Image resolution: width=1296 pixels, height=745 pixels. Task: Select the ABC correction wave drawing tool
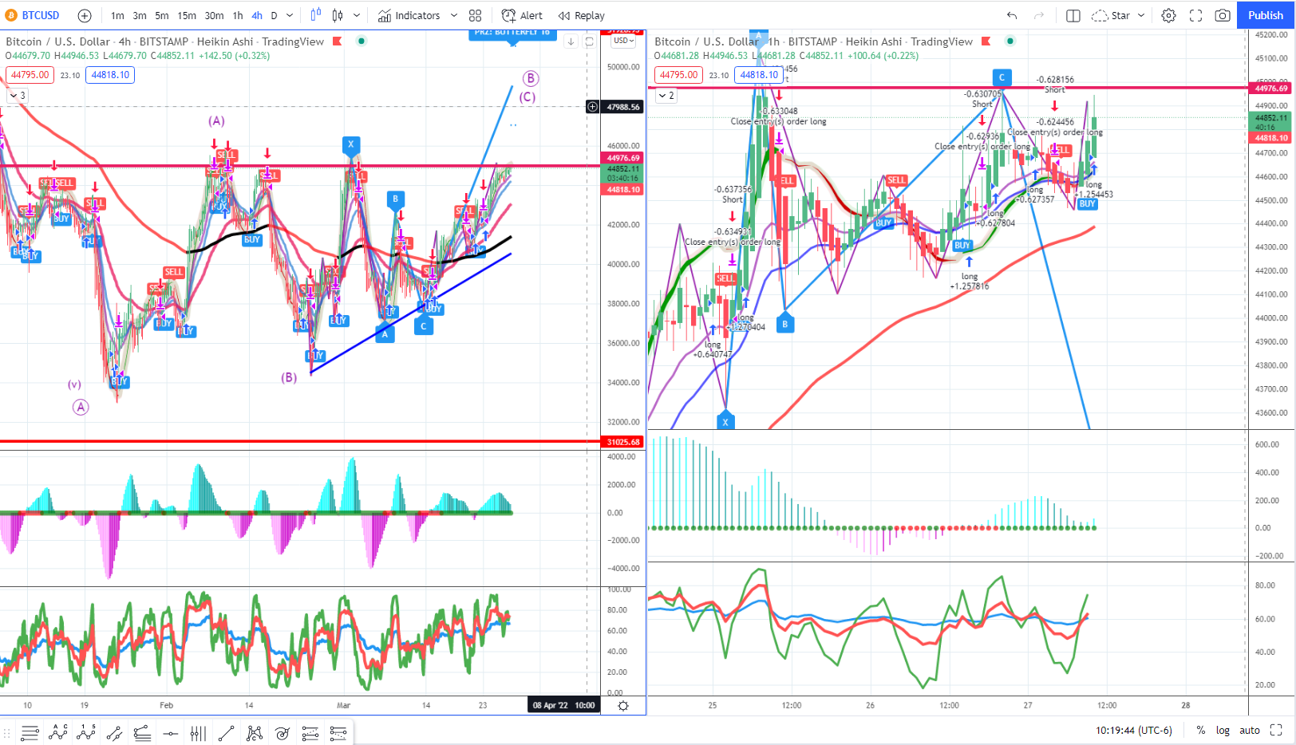pos(57,732)
